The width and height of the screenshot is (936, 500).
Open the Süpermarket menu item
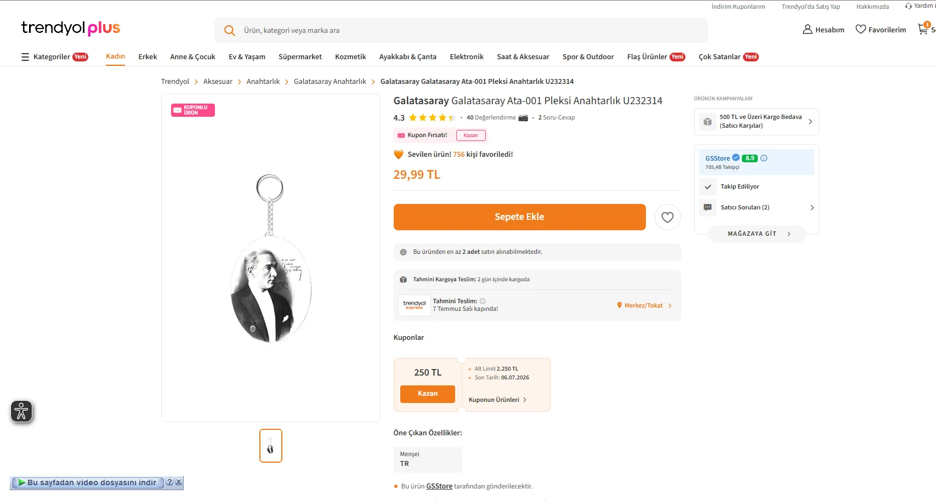pyautogui.click(x=300, y=57)
